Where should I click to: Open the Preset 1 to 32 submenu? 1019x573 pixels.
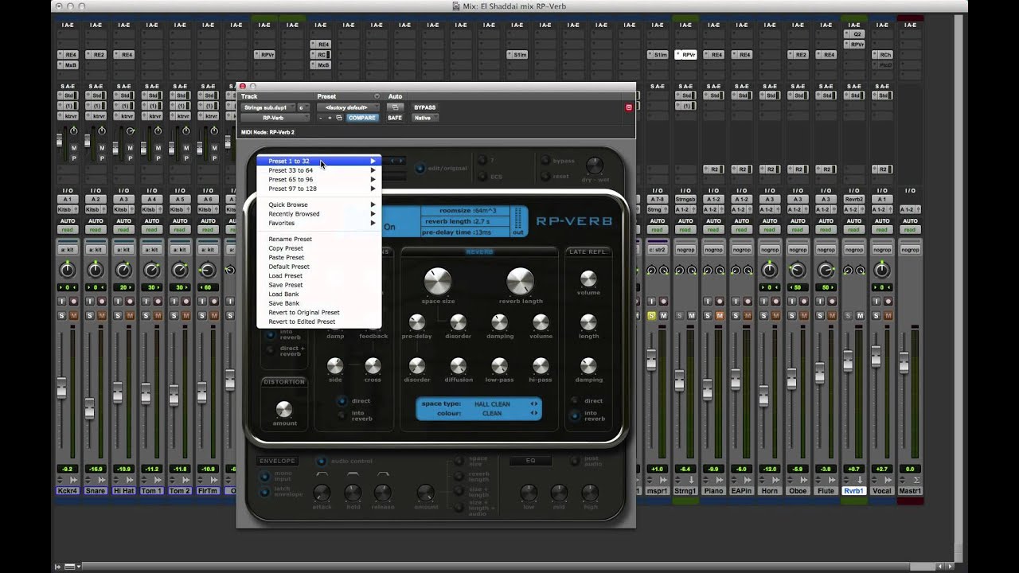pos(318,161)
